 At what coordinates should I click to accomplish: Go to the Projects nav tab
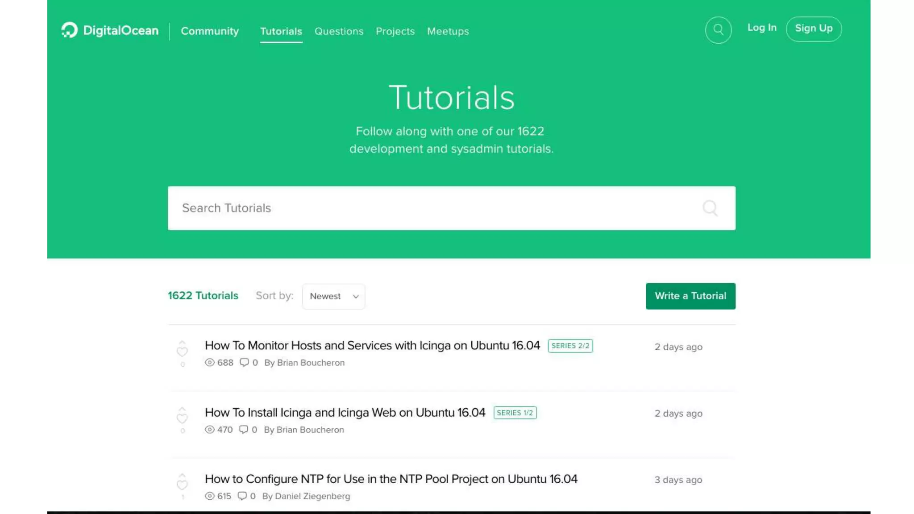pos(395,31)
